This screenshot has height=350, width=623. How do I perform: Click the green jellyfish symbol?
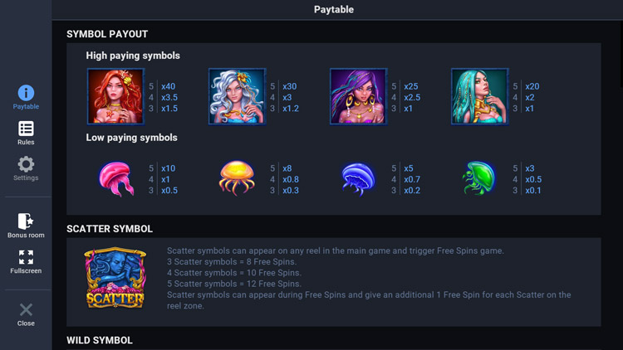479,178
